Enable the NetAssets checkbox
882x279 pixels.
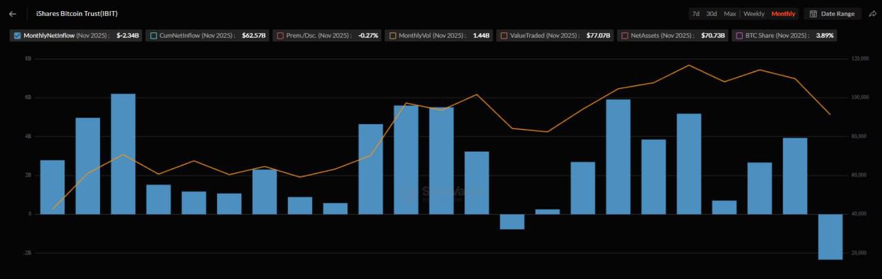pos(624,35)
